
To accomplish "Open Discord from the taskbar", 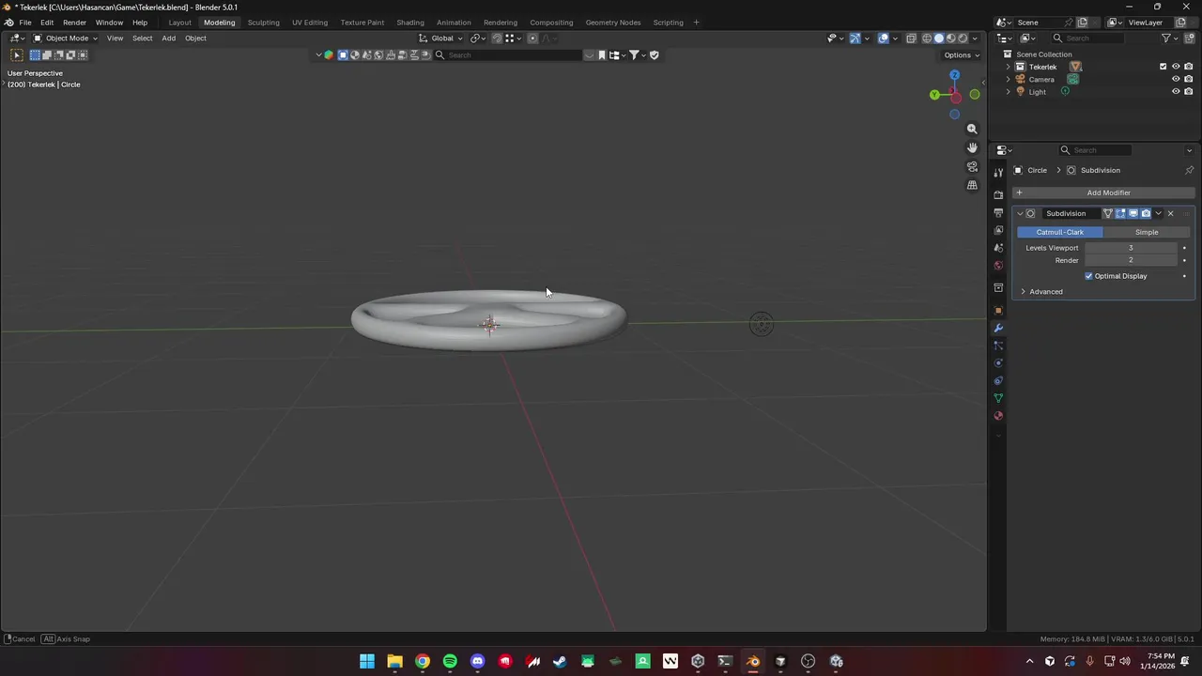I will (478, 661).
